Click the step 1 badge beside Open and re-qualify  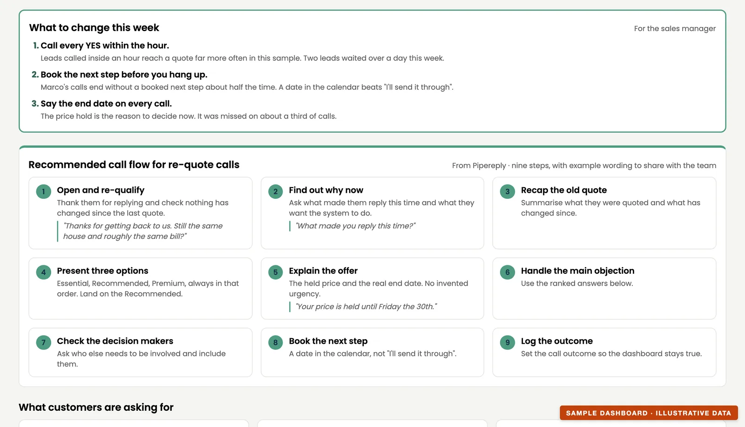44,191
